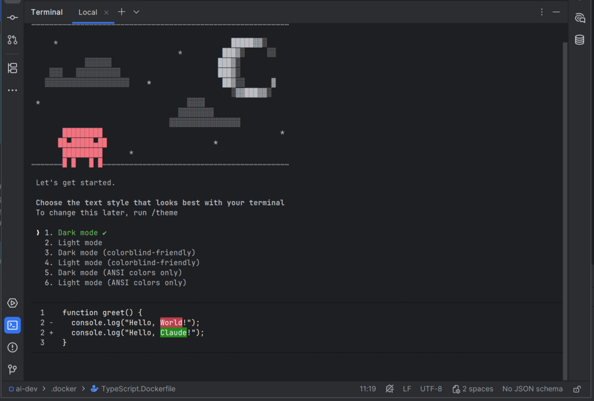Expand the new terminal session dropdown arrow
Image resolution: width=594 pixels, height=401 pixels.
(136, 12)
